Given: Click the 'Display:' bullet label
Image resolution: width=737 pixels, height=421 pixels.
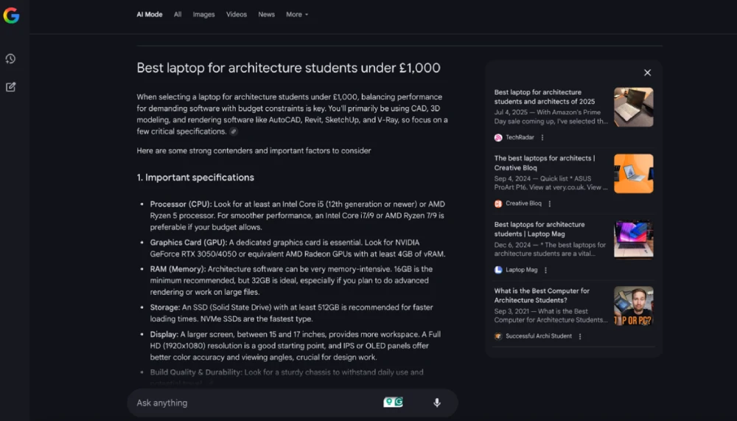Looking at the screenshot, I should 164,335.
